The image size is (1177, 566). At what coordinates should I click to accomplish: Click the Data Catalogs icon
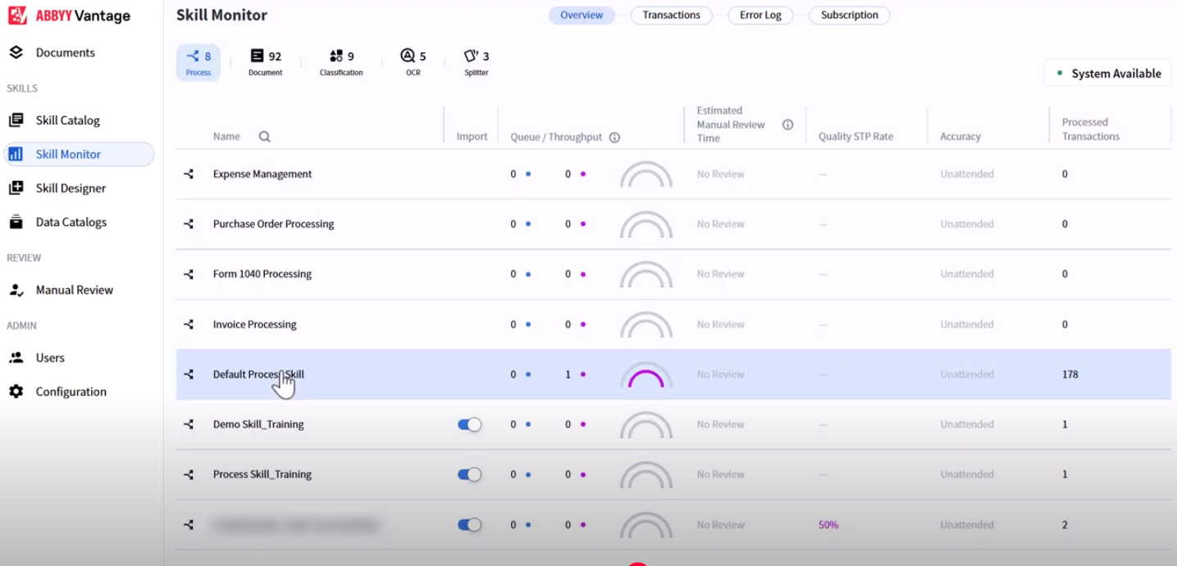click(x=16, y=222)
